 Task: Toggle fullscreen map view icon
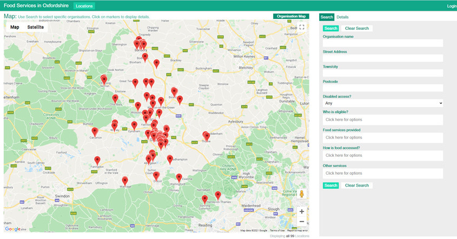point(302,27)
